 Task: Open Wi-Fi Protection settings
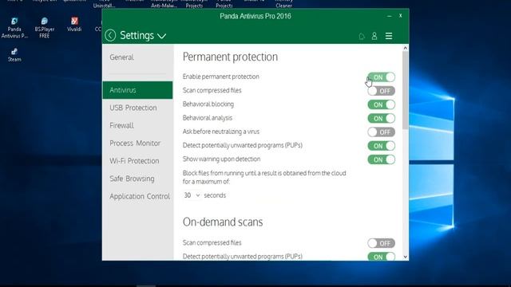coord(137,161)
